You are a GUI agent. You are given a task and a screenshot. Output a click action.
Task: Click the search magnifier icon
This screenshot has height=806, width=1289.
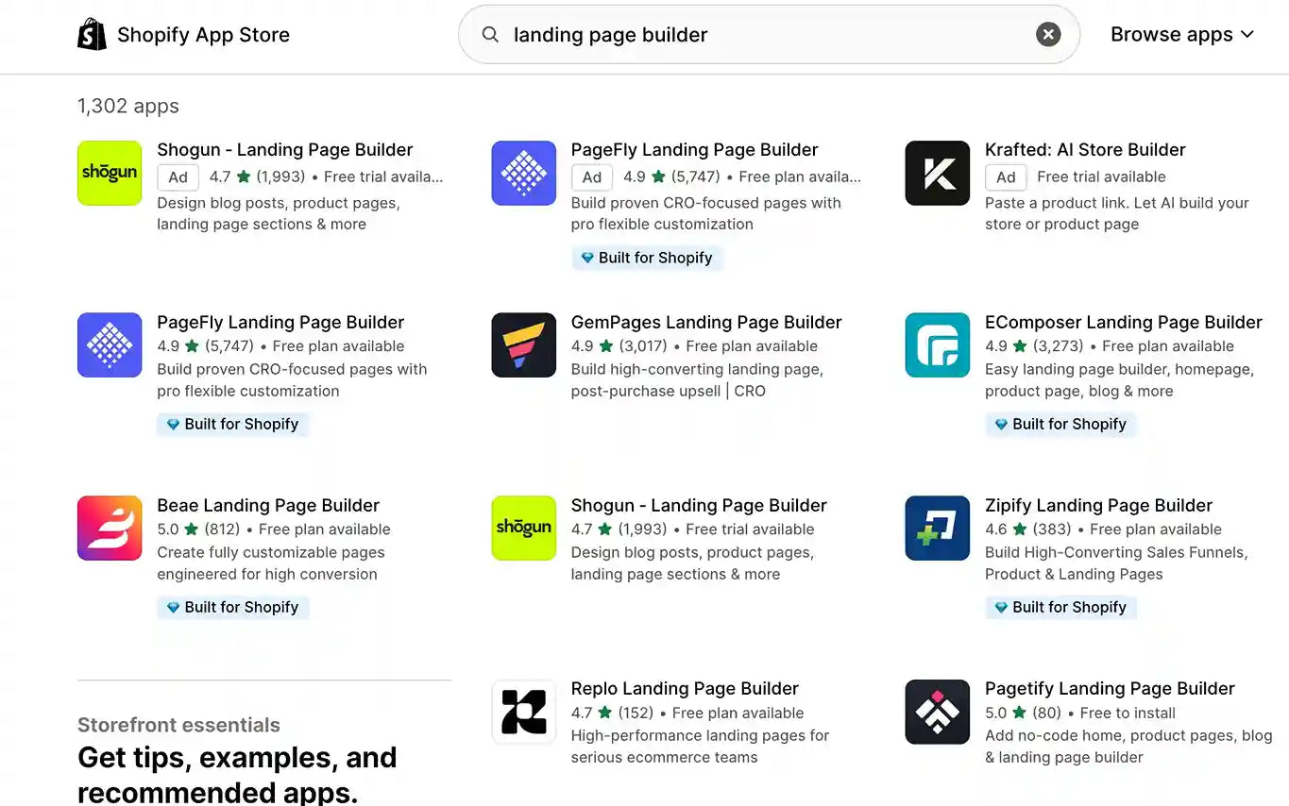click(x=490, y=34)
